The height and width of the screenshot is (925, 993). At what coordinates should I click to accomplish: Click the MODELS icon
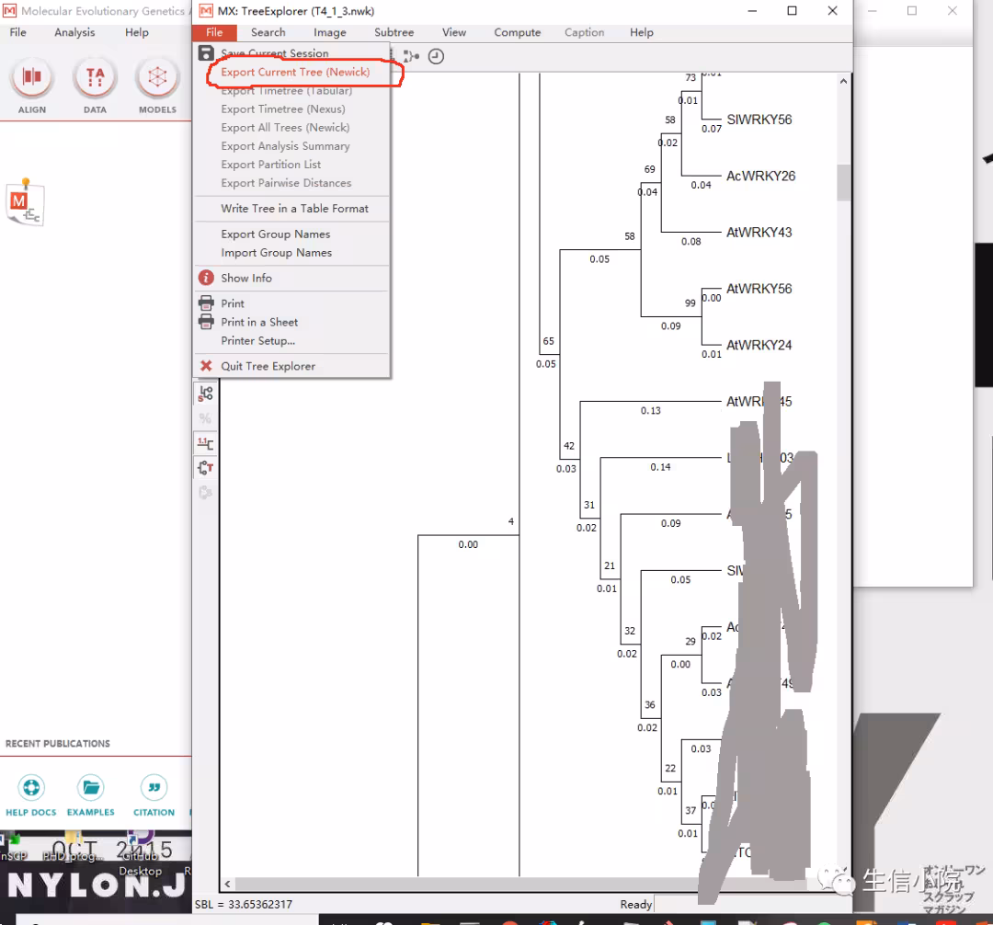click(157, 78)
